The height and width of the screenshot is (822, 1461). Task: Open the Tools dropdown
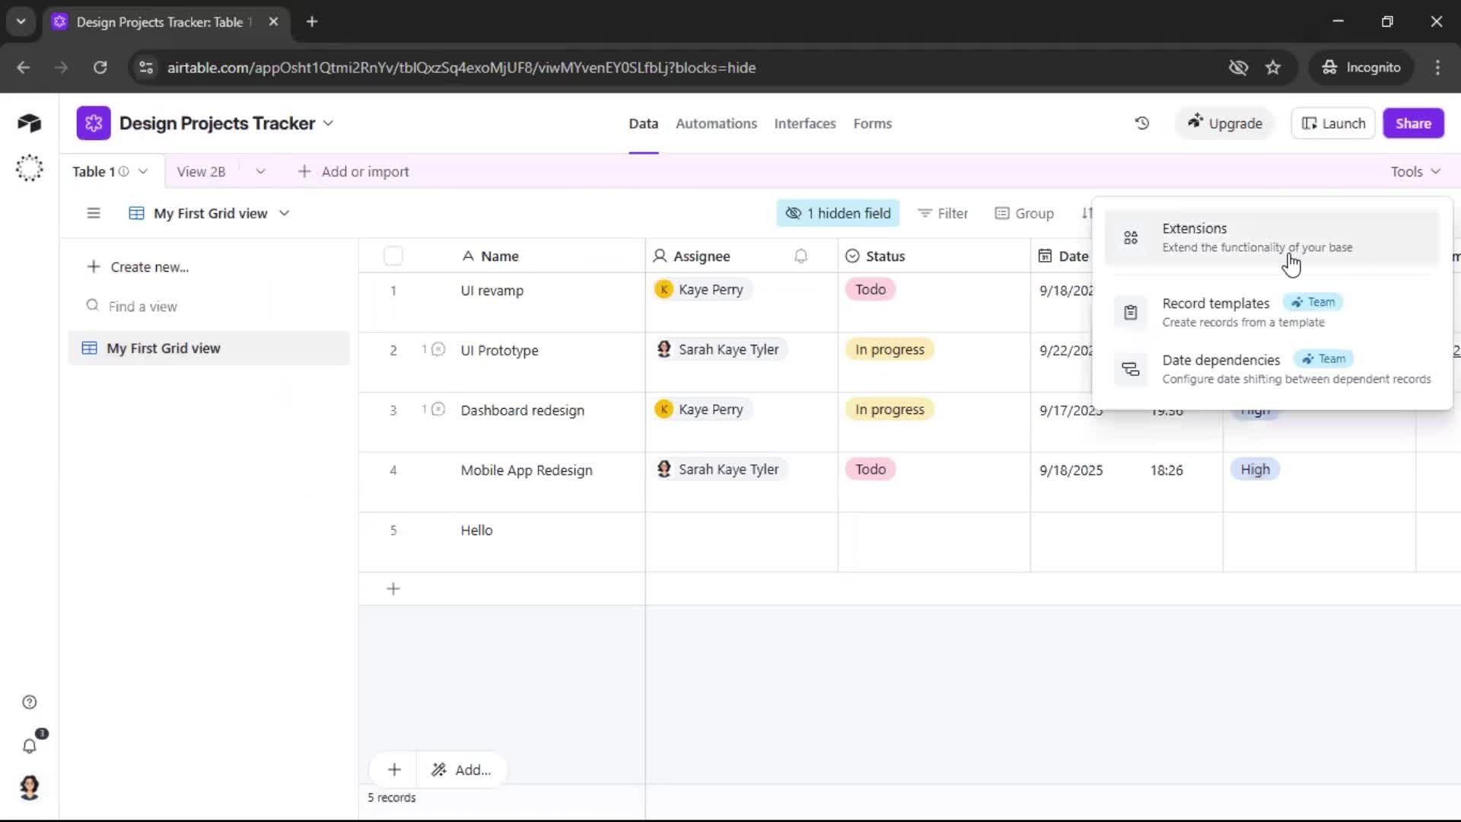point(1415,172)
